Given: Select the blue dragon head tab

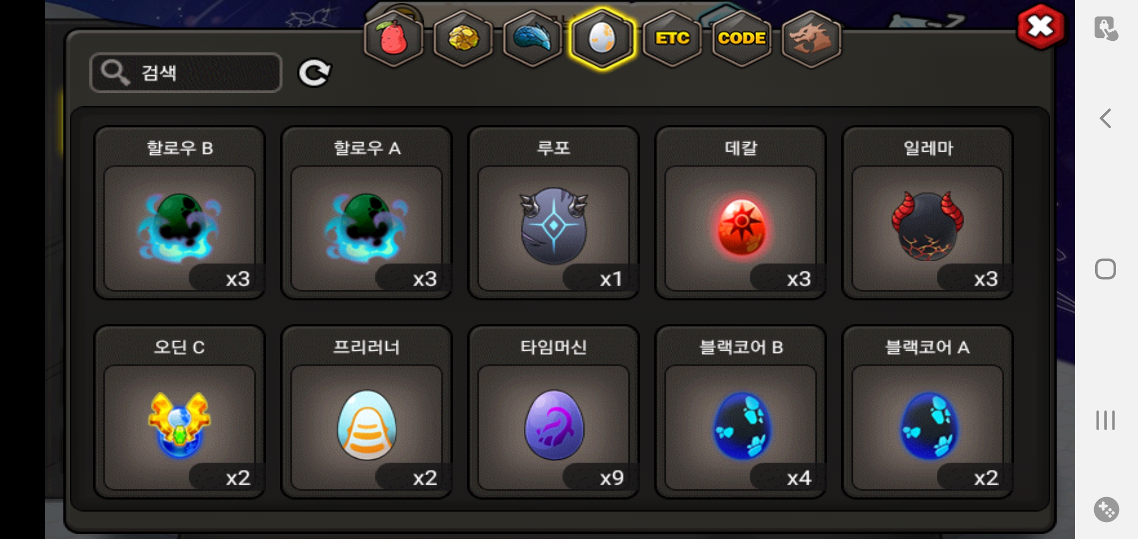Looking at the screenshot, I should tap(533, 38).
